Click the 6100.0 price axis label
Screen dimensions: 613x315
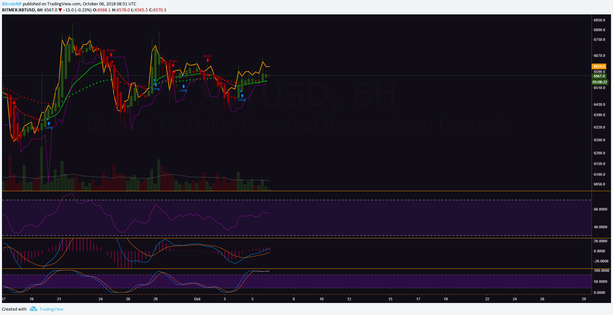point(599,174)
